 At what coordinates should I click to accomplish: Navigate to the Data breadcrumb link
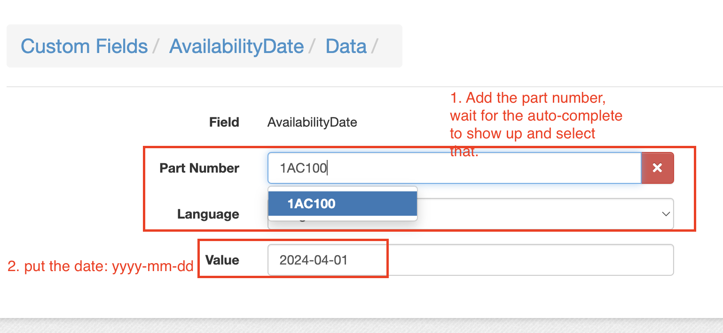coord(346,46)
